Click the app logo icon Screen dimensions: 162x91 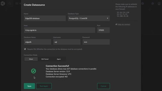click(3, 4)
